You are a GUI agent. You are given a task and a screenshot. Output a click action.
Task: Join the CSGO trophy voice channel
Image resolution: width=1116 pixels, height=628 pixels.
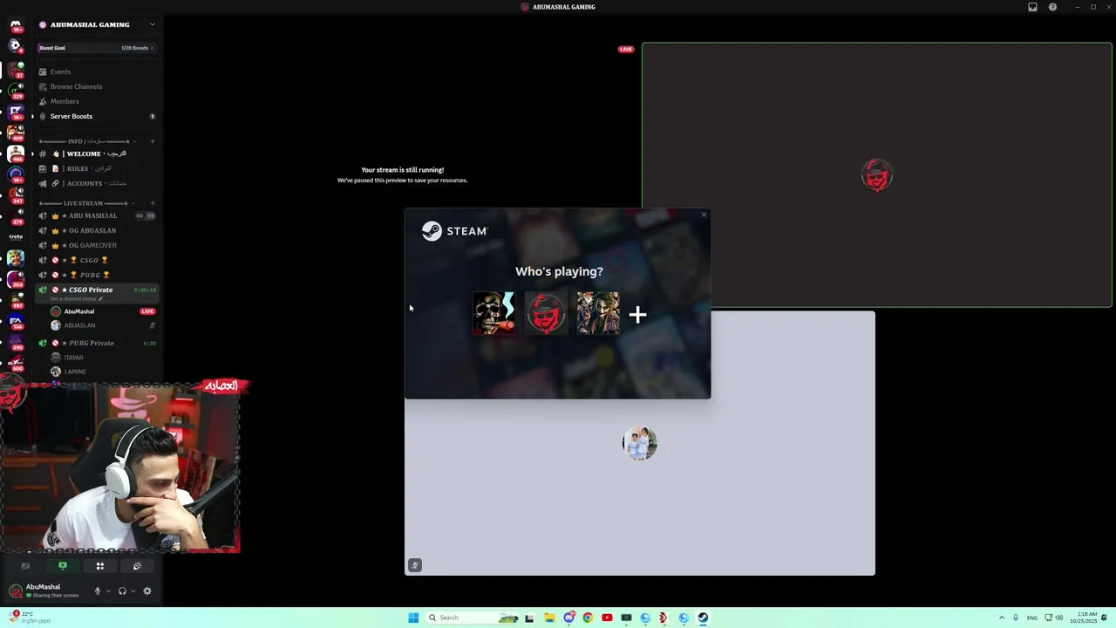click(97, 260)
